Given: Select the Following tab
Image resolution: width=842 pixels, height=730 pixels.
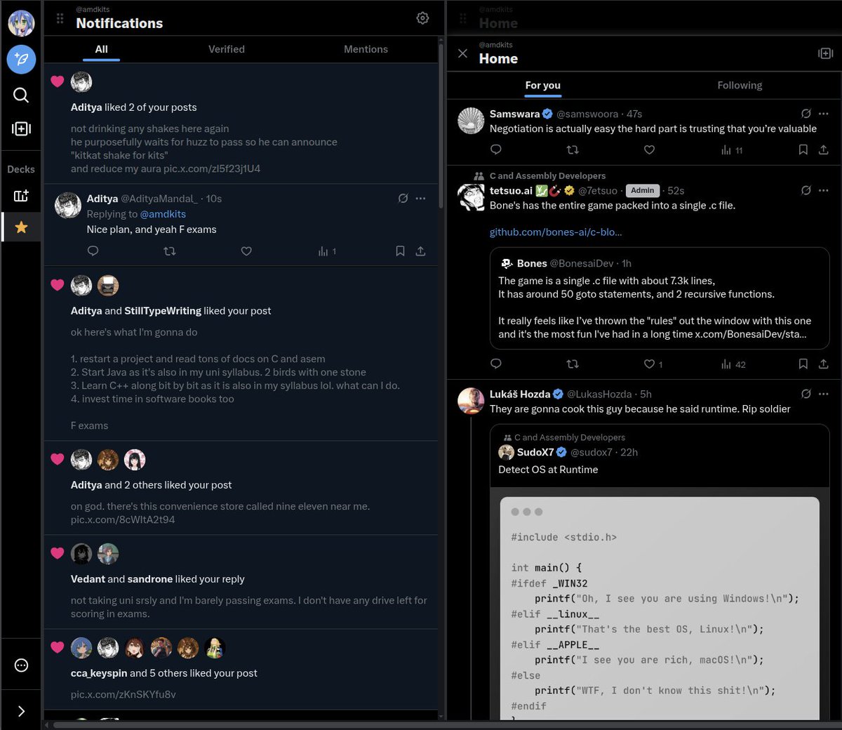Looking at the screenshot, I should (740, 85).
